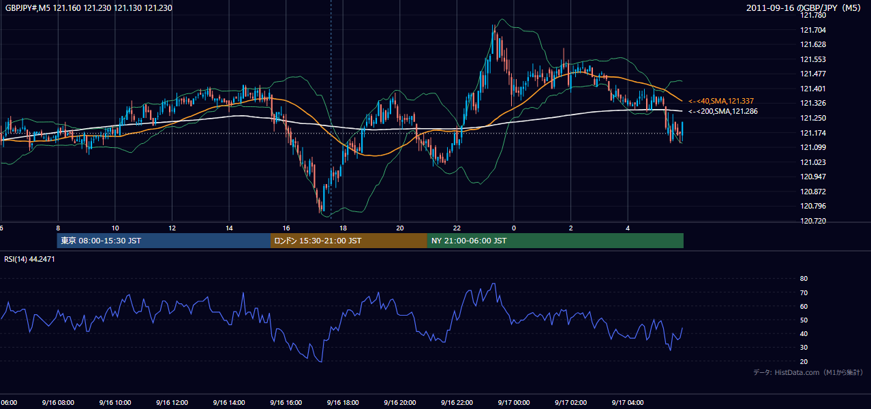Click hour label 2 under price chart
The image size is (871, 409).
pos(571,228)
